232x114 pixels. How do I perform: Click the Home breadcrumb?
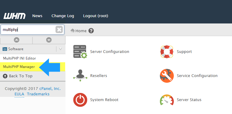point(81,31)
